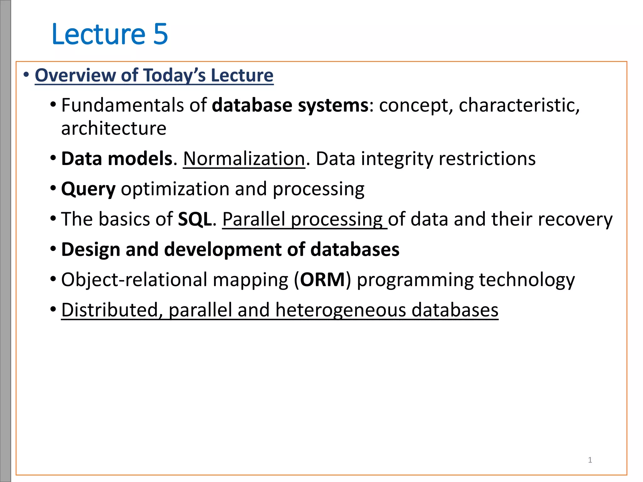Screen dimensions: 643x482
Task: Follow the underlined Normalization link
Action: click(x=244, y=159)
